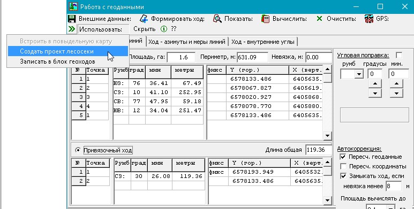The height and width of the screenshot is (209, 414).
Task: Open the Показать toolbar menu
Action: (238, 19)
